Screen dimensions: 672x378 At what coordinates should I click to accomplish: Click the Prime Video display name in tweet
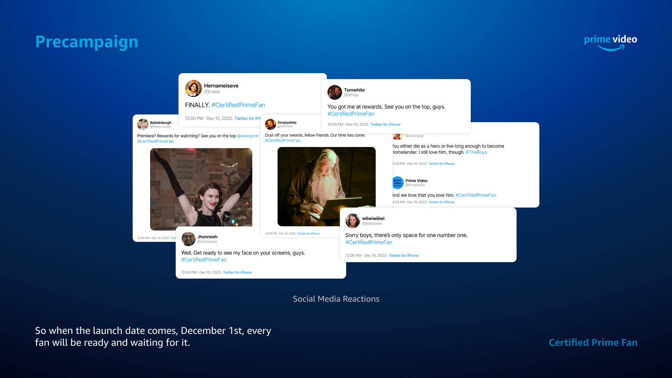tap(416, 181)
